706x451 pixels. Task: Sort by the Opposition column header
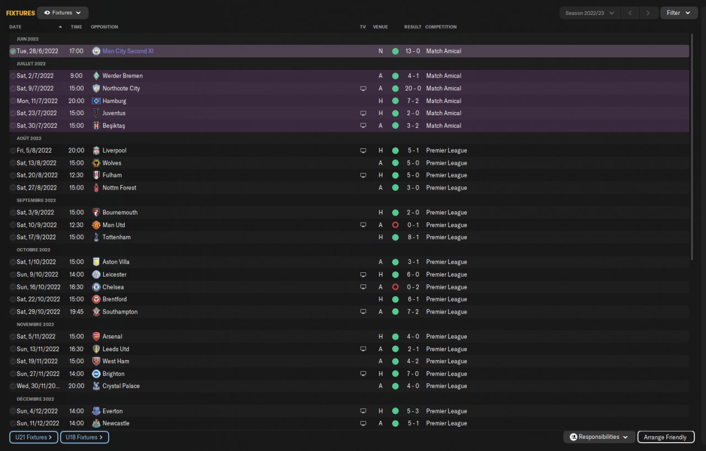[104, 27]
